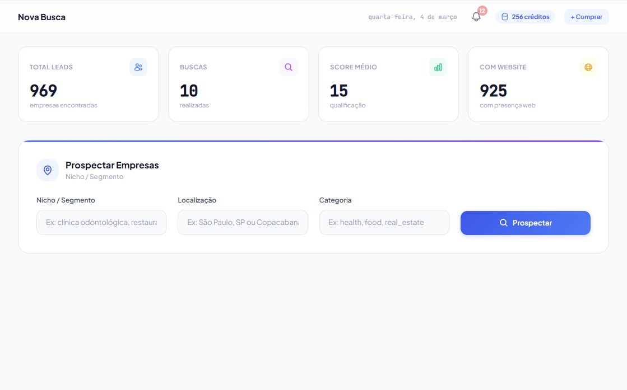Click the date quarta-feira, 4 de março
Image resolution: width=627 pixels, height=390 pixels.
412,17
